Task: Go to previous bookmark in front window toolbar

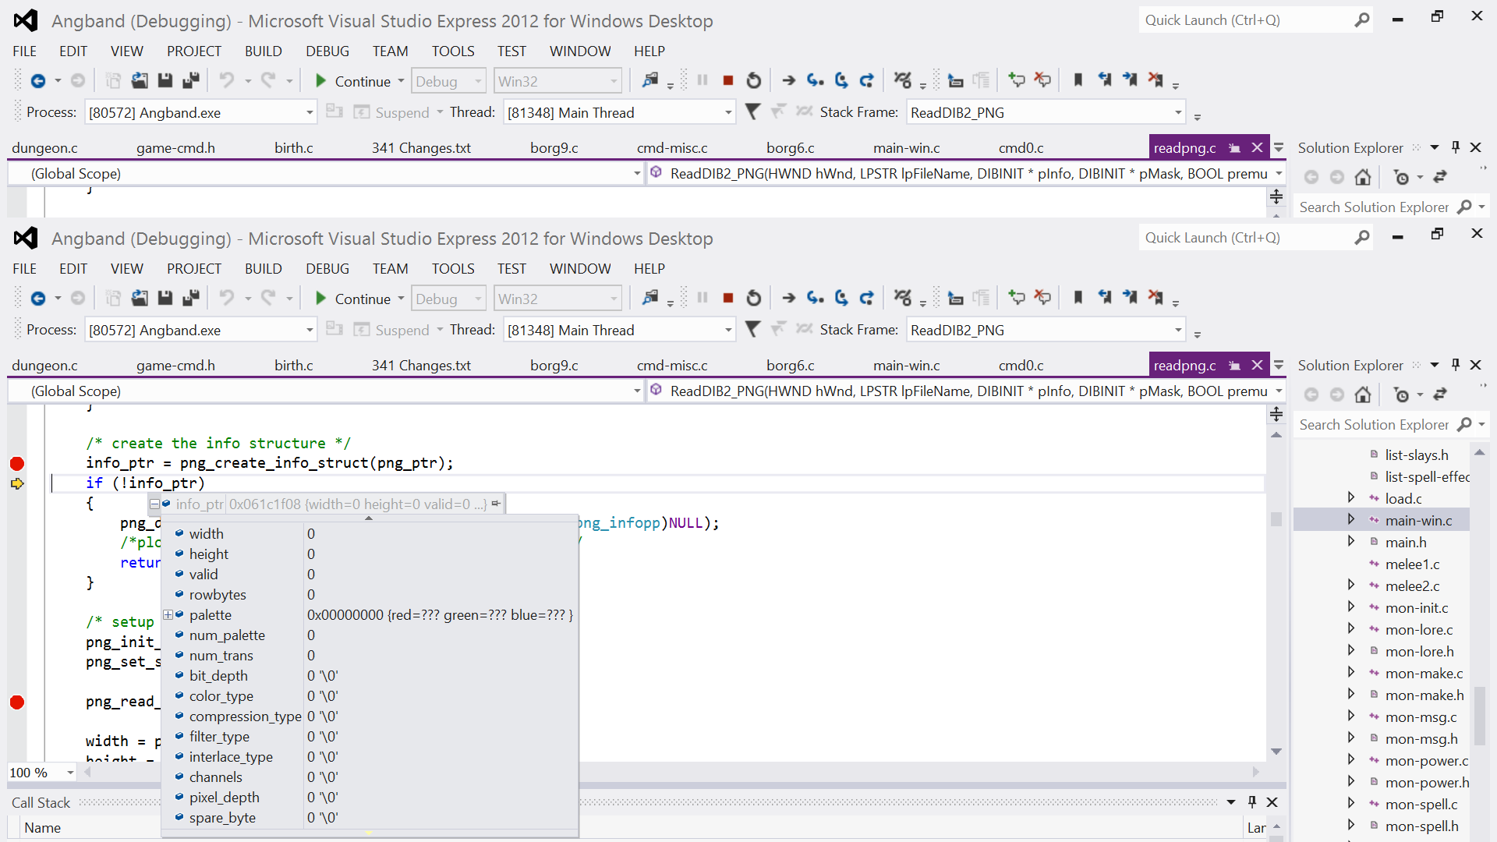Action: 1105,297
